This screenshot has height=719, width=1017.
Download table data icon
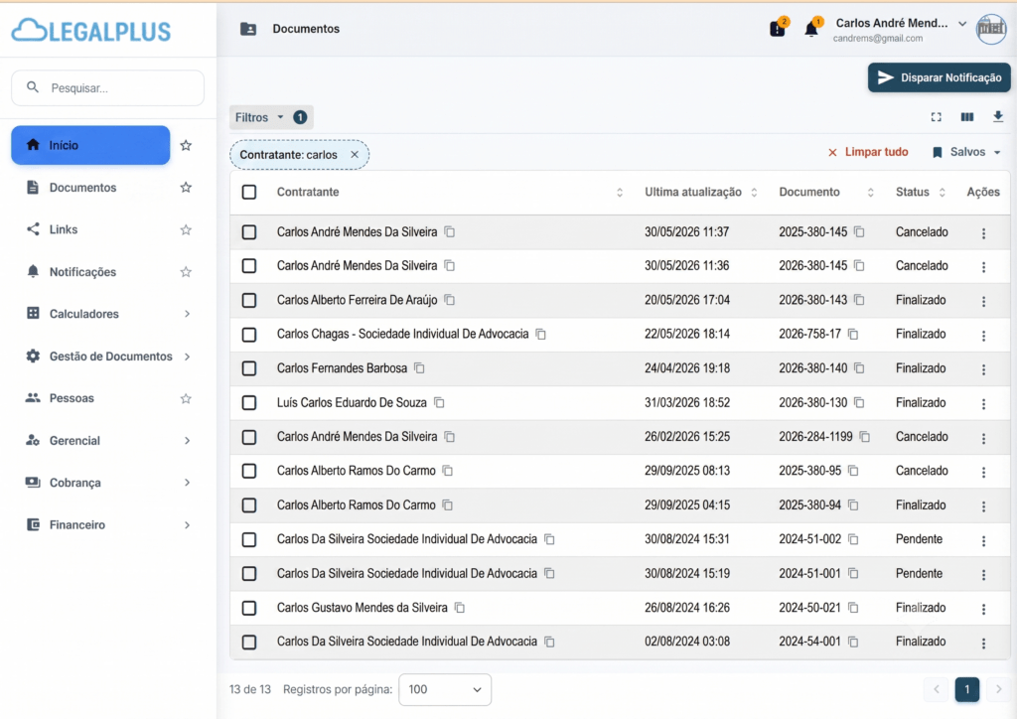coord(997,117)
